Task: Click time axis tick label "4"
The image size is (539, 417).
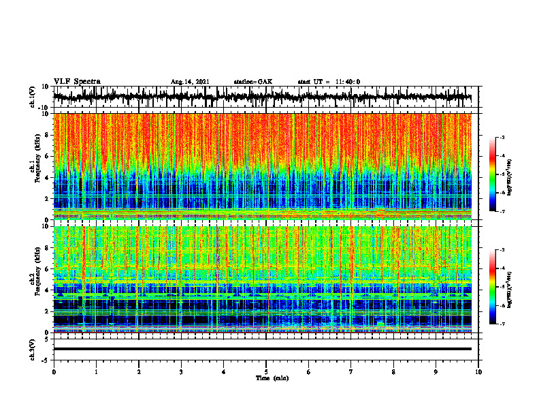Action: pyautogui.click(x=224, y=372)
